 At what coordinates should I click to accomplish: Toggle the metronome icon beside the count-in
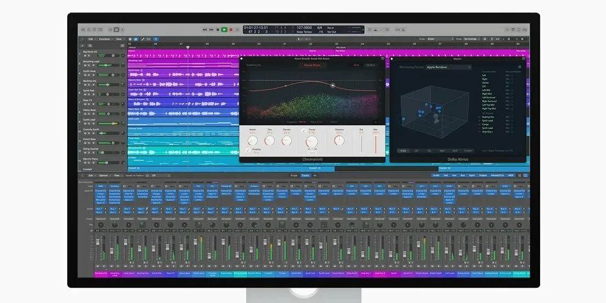pos(403,30)
